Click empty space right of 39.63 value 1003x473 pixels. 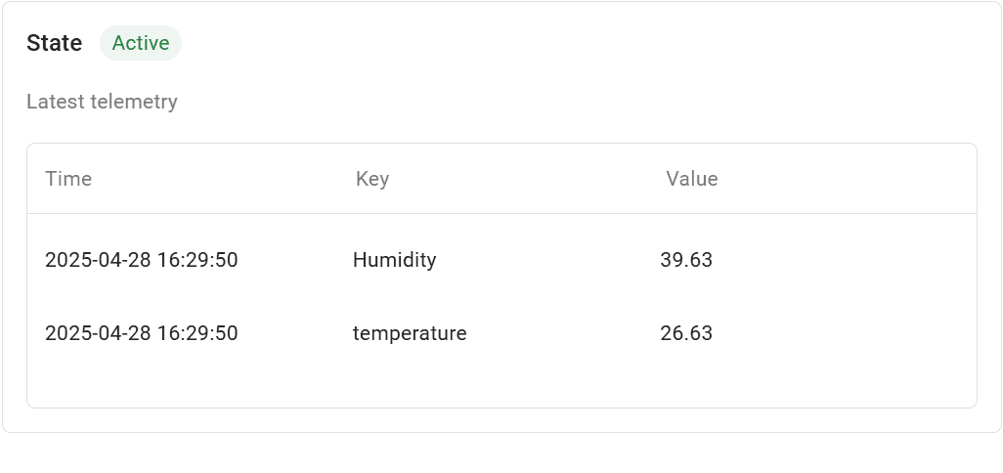point(841,260)
